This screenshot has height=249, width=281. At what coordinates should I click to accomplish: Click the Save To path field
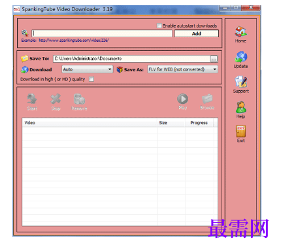(131, 59)
